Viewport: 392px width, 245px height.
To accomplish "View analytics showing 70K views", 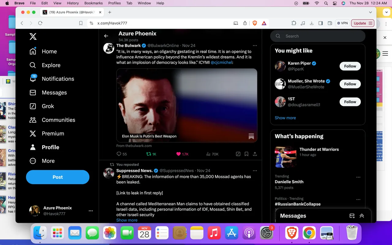I will pos(212,154).
